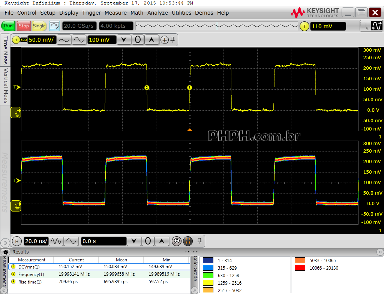Open Results settings gear
This screenshot has width=384, height=294.
(6, 252)
